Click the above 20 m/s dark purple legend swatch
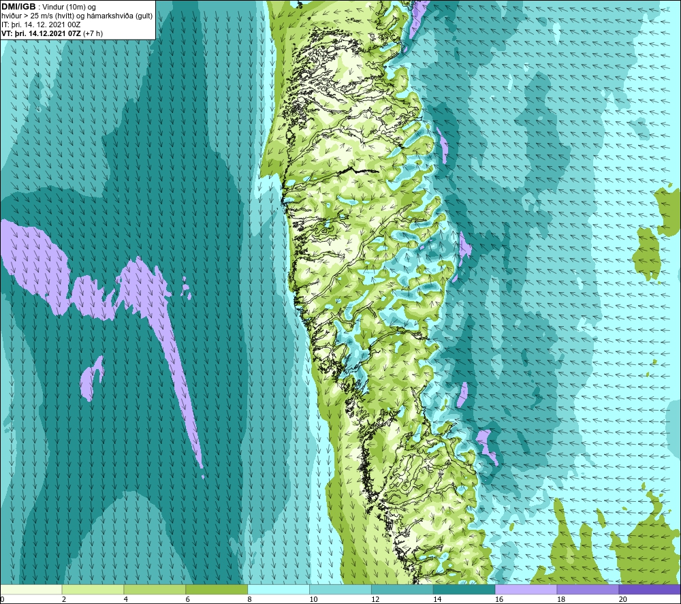Screen dimensions: 681x604 (649, 589)
